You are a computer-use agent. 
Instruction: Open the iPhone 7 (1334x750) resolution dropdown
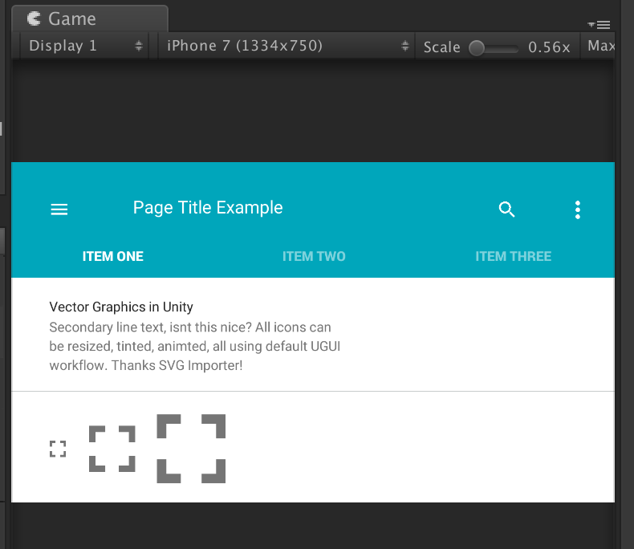[287, 46]
